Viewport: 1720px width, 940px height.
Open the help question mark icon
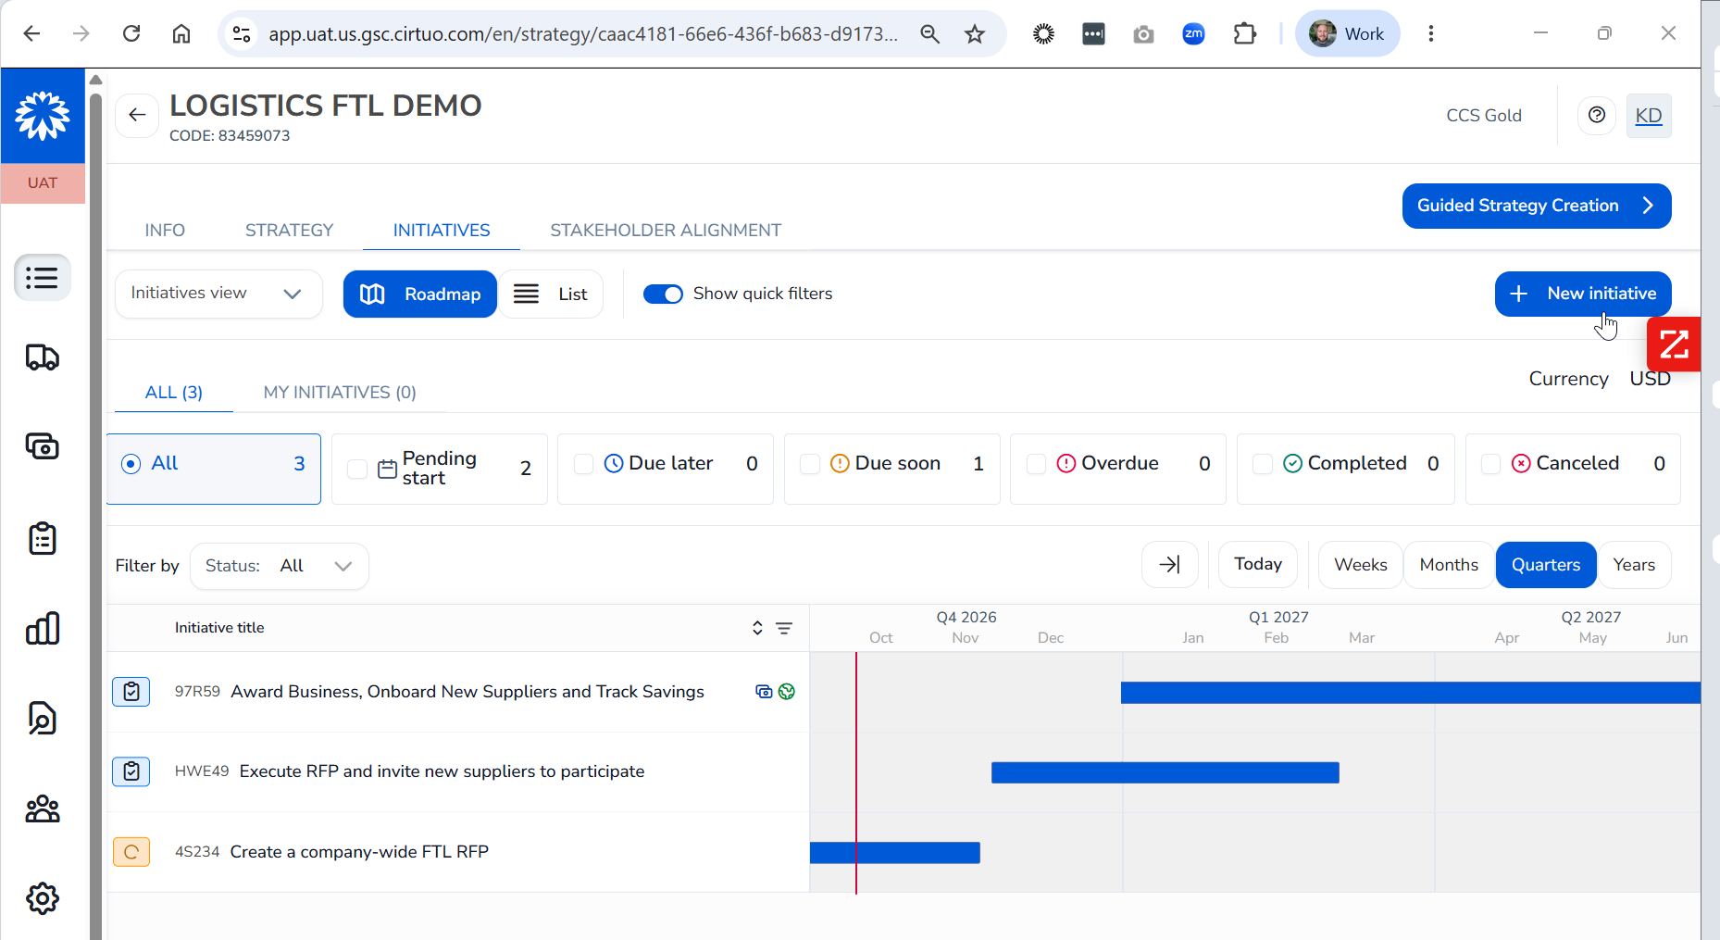(1597, 115)
